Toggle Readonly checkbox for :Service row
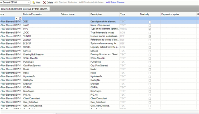The image size is (199, 114). tap(150, 51)
